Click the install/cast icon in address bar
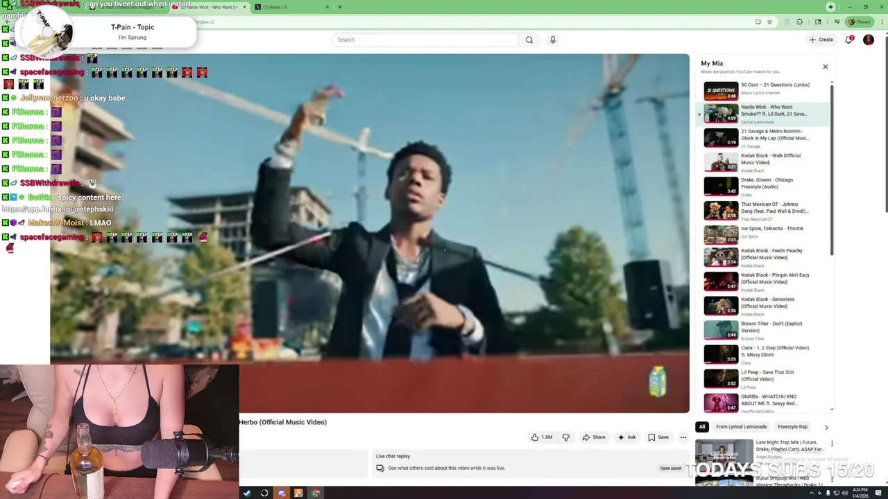This screenshot has height=499, width=888. (758, 21)
